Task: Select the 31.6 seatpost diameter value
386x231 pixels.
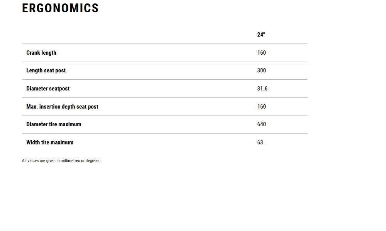Action: click(262, 89)
